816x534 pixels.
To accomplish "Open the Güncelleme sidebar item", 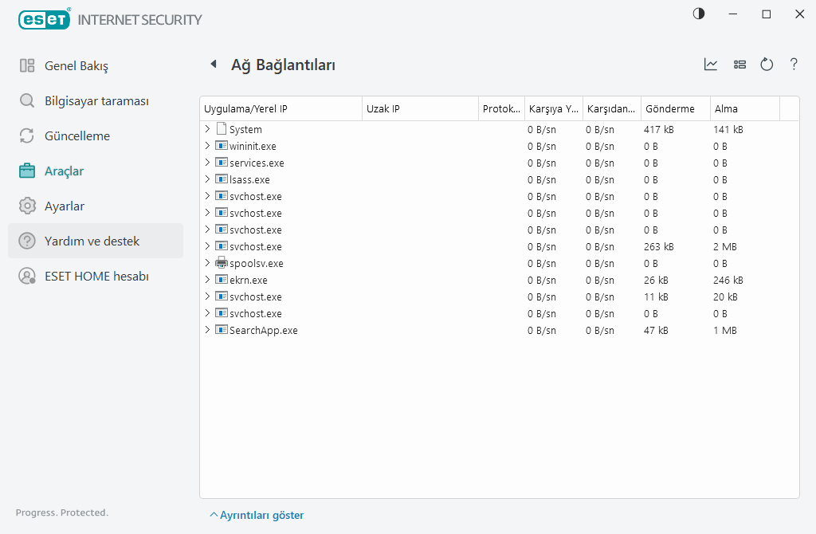I will [x=76, y=135].
